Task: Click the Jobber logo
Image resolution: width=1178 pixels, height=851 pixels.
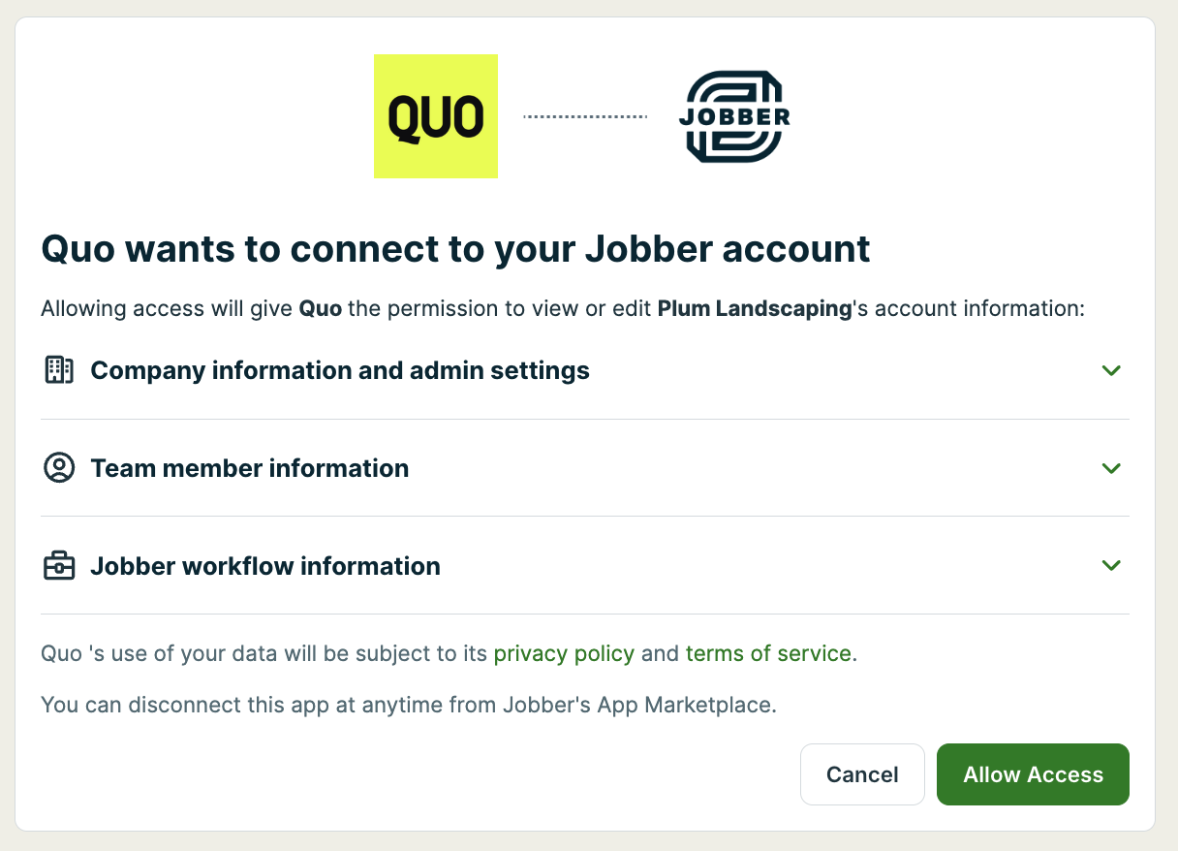Action: (x=733, y=116)
